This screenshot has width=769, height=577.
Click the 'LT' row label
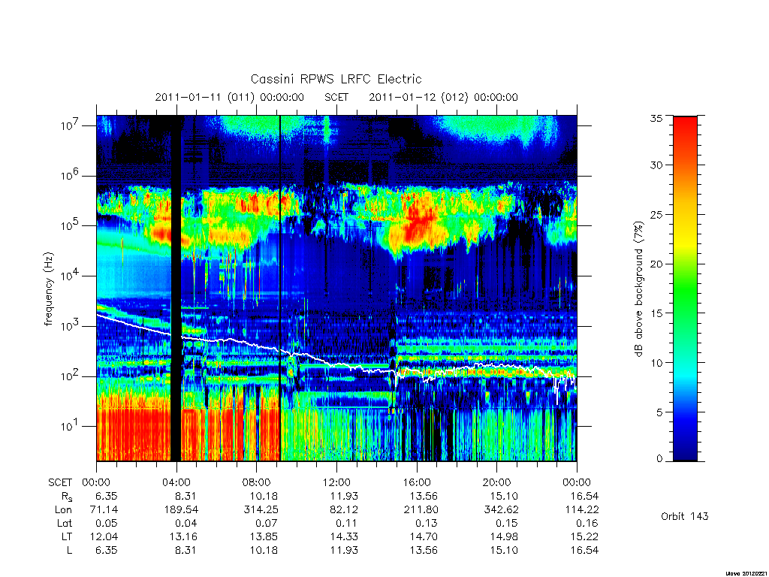[67, 536]
